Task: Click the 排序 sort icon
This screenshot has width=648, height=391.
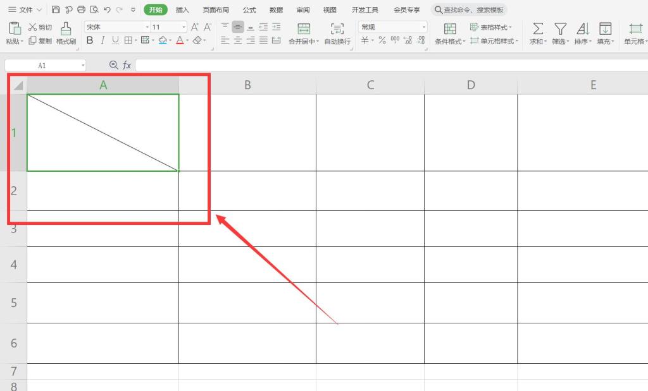Action: [583, 28]
